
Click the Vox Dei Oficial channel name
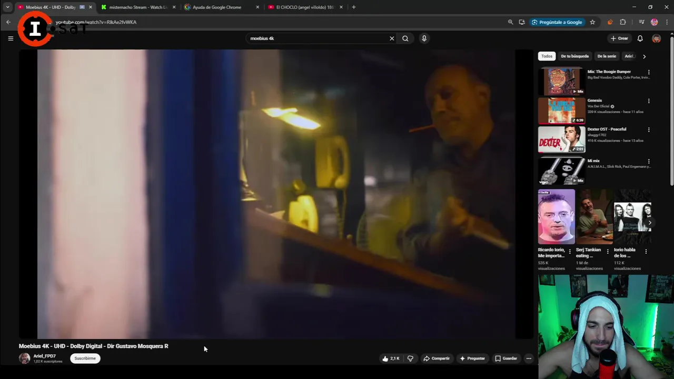pyautogui.click(x=598, y=106)
